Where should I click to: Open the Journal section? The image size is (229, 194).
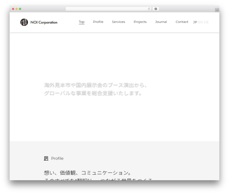(x=161, y=22)
